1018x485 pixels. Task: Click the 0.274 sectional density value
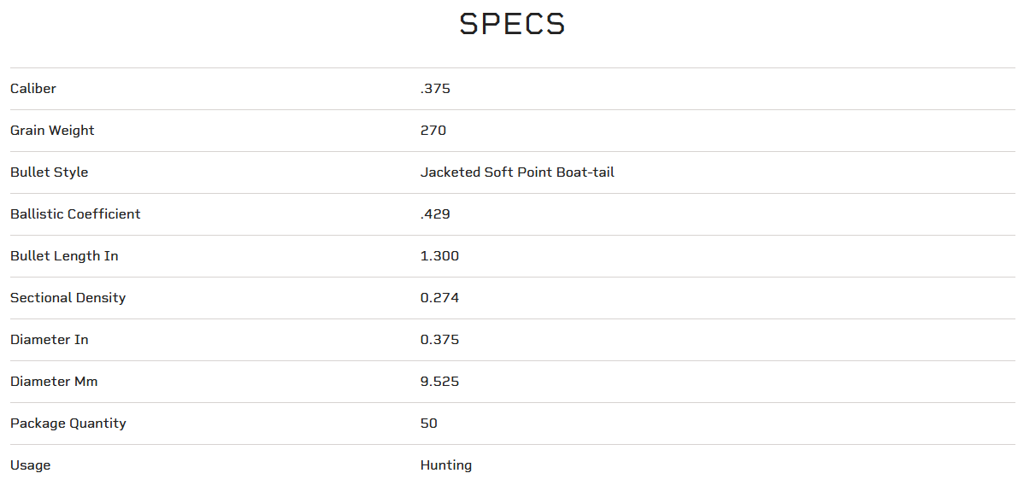pyautogui.click(x=439, y=298)
